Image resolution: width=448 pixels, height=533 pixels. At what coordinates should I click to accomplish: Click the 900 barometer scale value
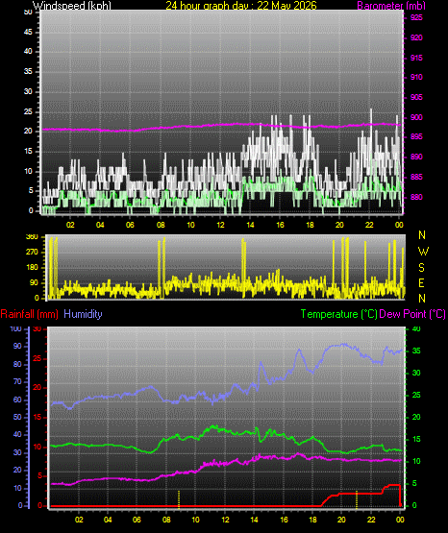pos(416,117)
